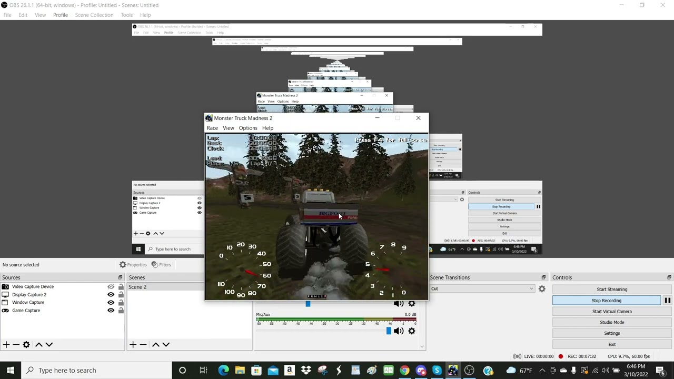674x379 pixels.
Task: Toggle visibility of Window Capture source
Action: pos(111,303)
